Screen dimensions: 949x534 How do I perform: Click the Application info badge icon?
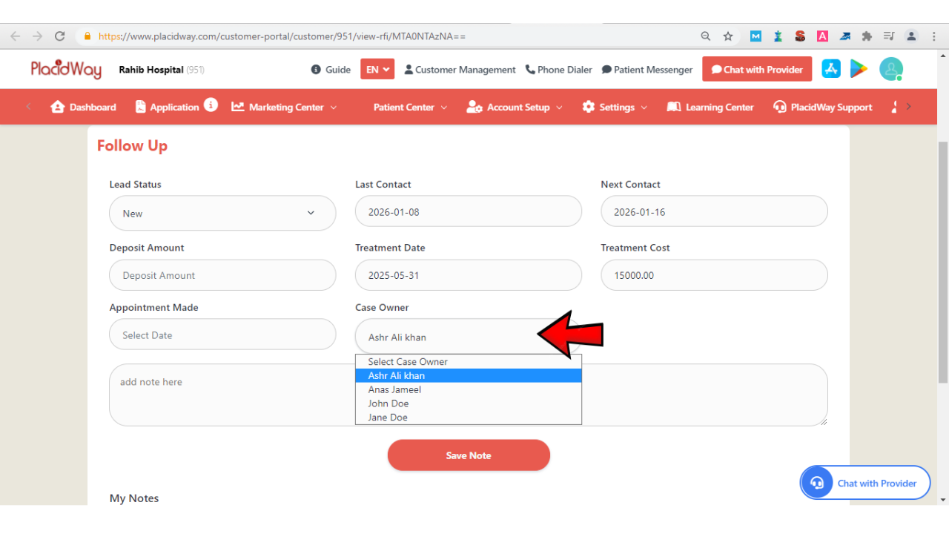[x=211, y=105]
